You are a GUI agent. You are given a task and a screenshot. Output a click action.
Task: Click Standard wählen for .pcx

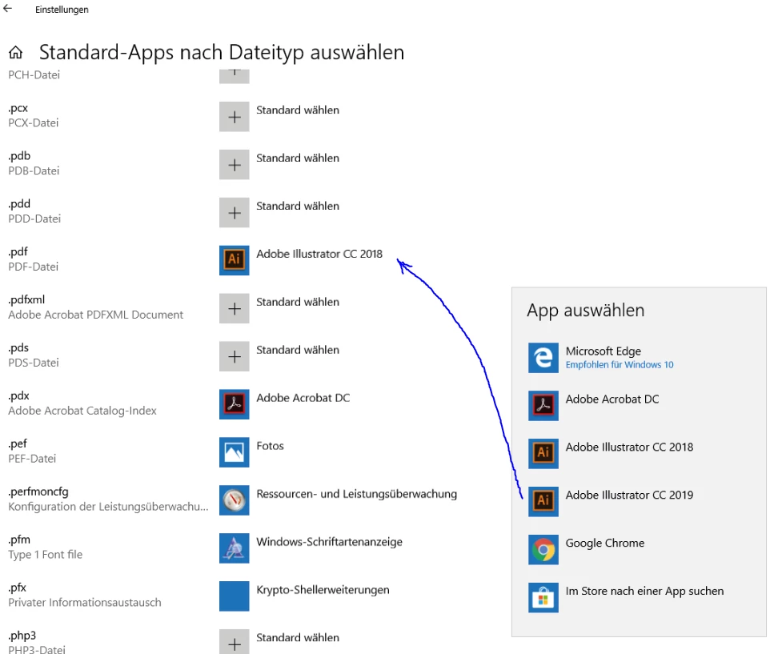(x=298, y=110)
